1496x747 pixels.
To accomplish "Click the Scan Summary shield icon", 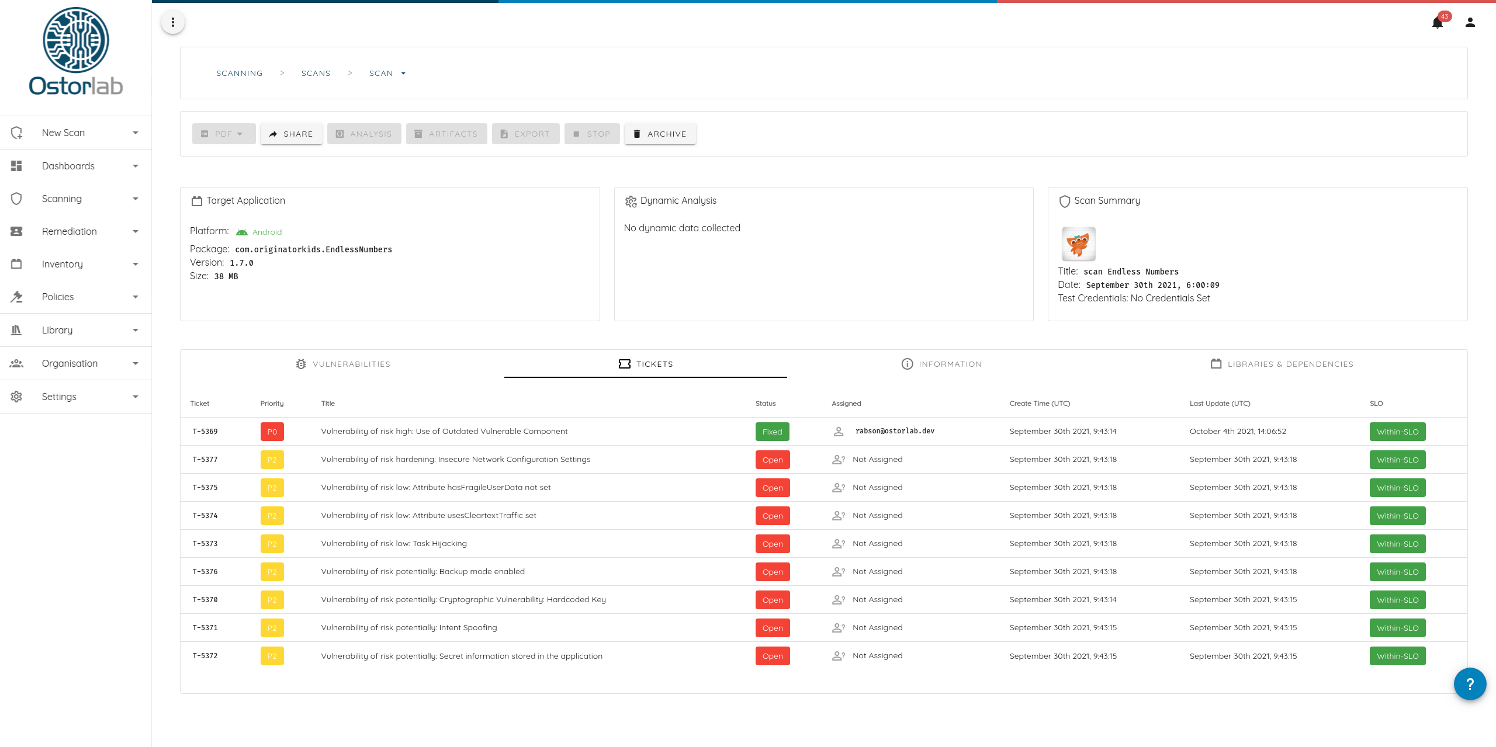I will (1065, 201).
